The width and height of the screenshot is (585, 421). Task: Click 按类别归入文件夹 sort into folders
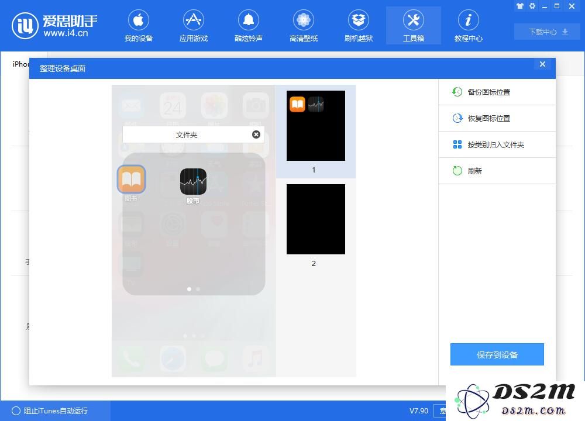497,144
